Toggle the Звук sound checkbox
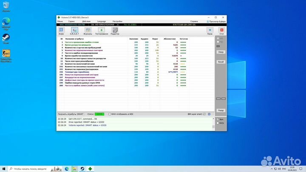 pyautogui.click(x=218, y=119)
